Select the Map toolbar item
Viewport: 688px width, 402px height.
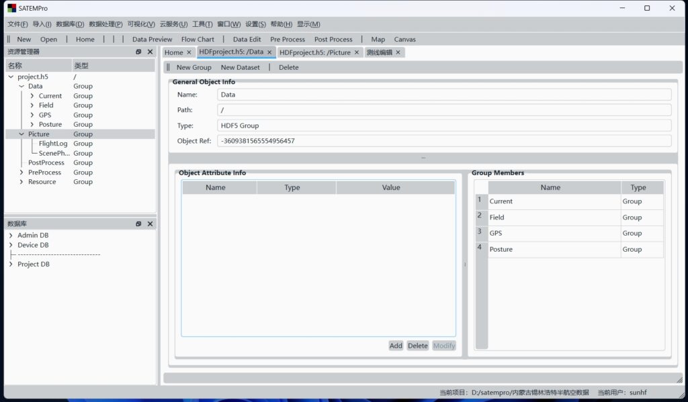tap(378, 39)
